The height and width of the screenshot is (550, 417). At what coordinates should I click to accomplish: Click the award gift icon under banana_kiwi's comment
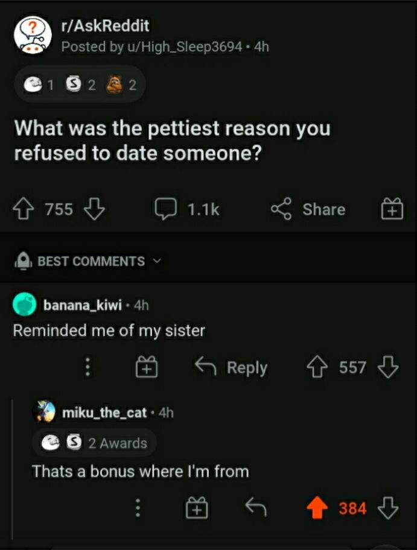point(145,367)
